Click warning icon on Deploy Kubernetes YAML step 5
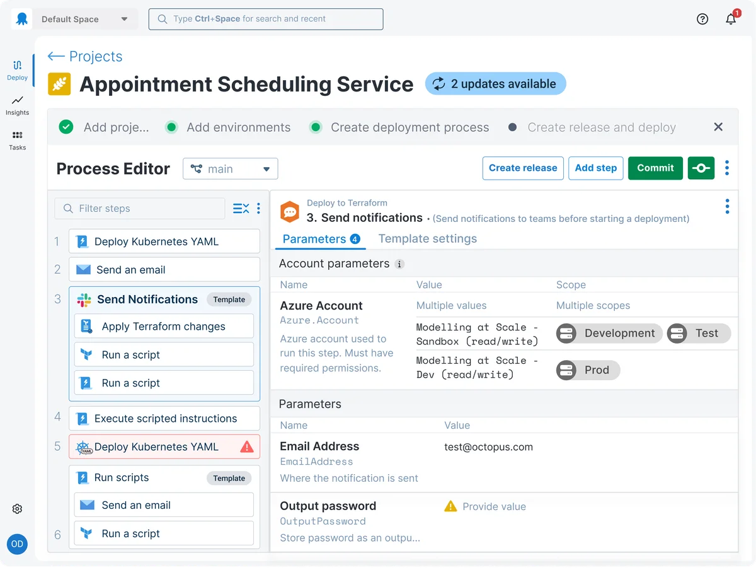This screenshot has height=570, width=756. point(247,446)
